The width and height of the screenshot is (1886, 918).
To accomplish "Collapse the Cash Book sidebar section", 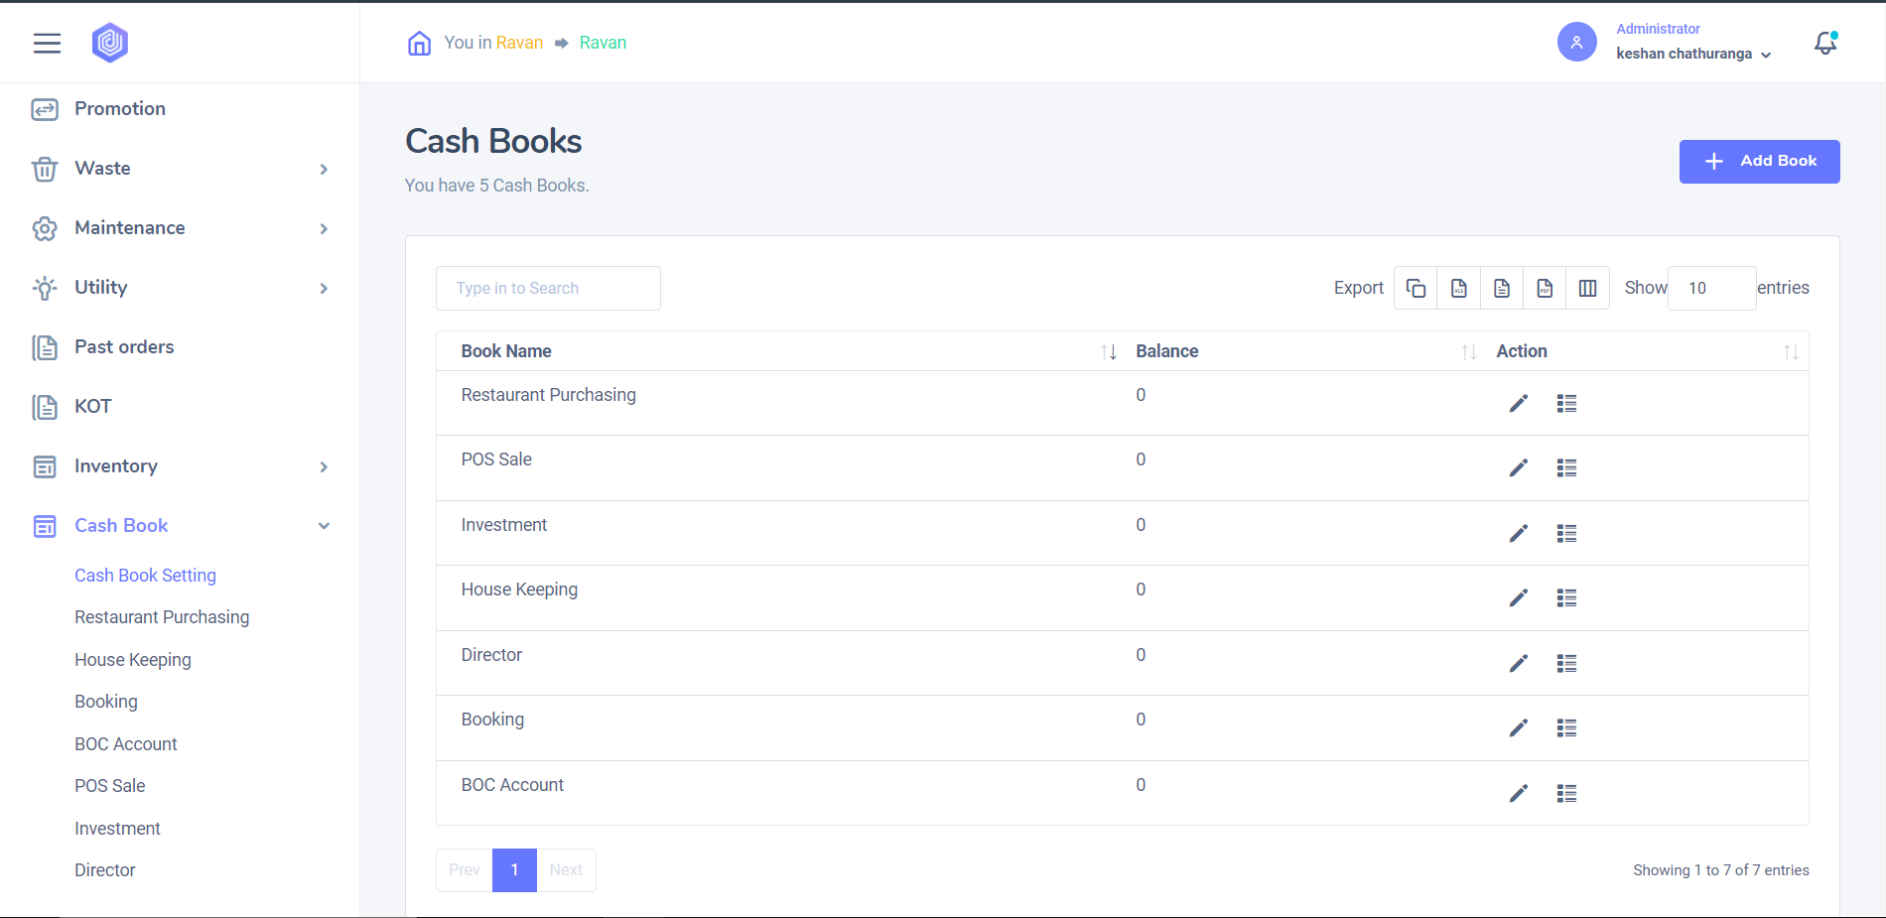I will pos(324,526).
